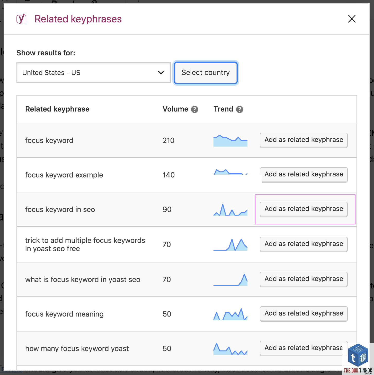Click the 'Trend' column header
374x375 pixels.
pyautogui.click(x=223, y=109)
